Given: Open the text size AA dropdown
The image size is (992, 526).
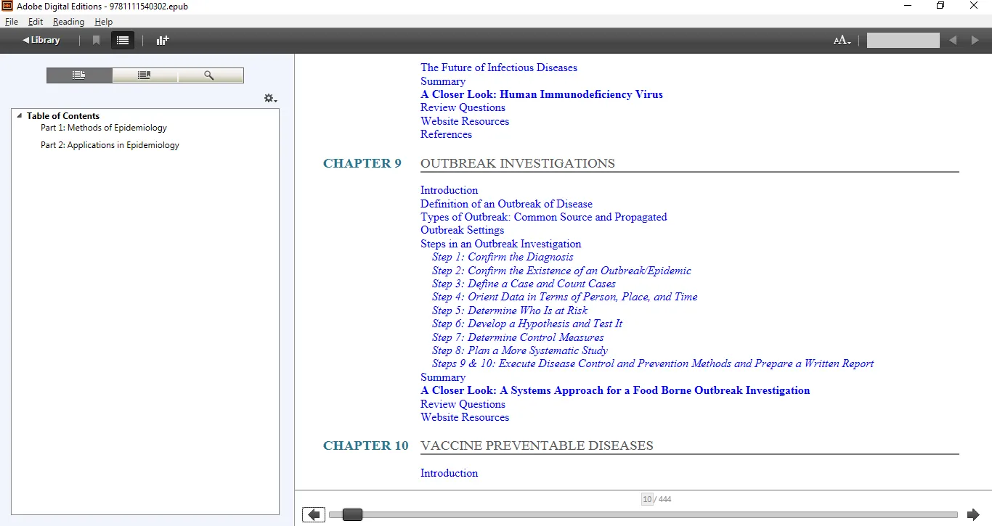Looking at the screenshot, I should (x=842, y=41).
